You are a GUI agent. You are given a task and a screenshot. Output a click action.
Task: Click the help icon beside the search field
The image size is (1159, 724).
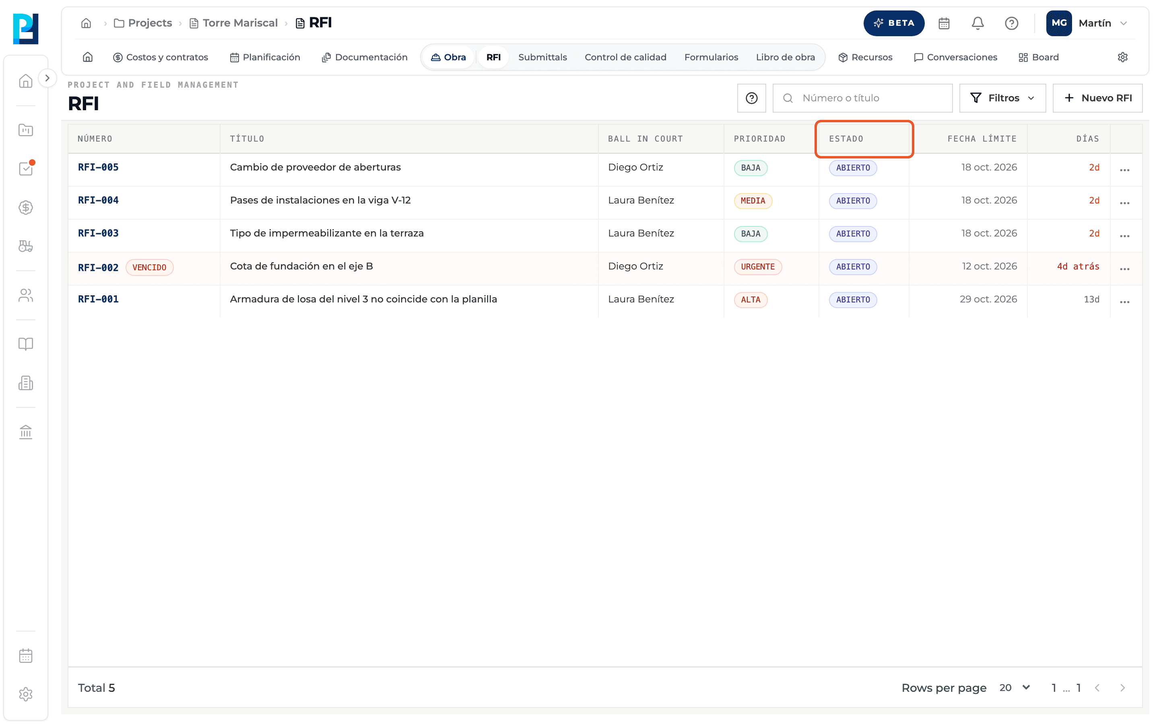pyautogui.click(x=751, y=98)
